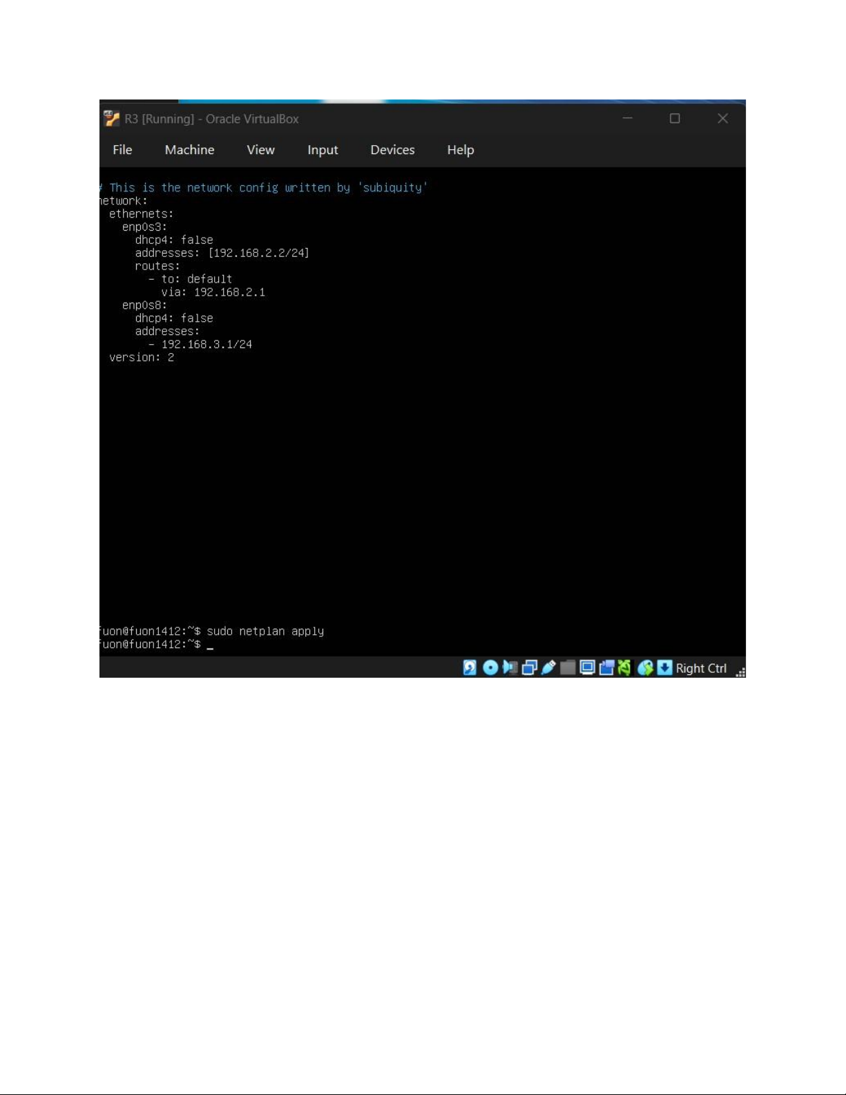Click the Right Ctrl host key label

point(701,668)
